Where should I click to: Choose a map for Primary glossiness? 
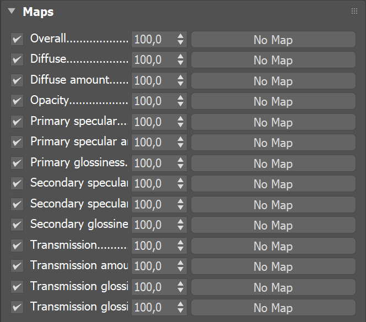click(x=273, y=163)
